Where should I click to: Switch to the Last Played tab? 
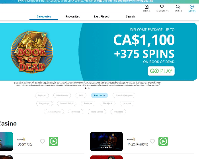coord(101,16)
